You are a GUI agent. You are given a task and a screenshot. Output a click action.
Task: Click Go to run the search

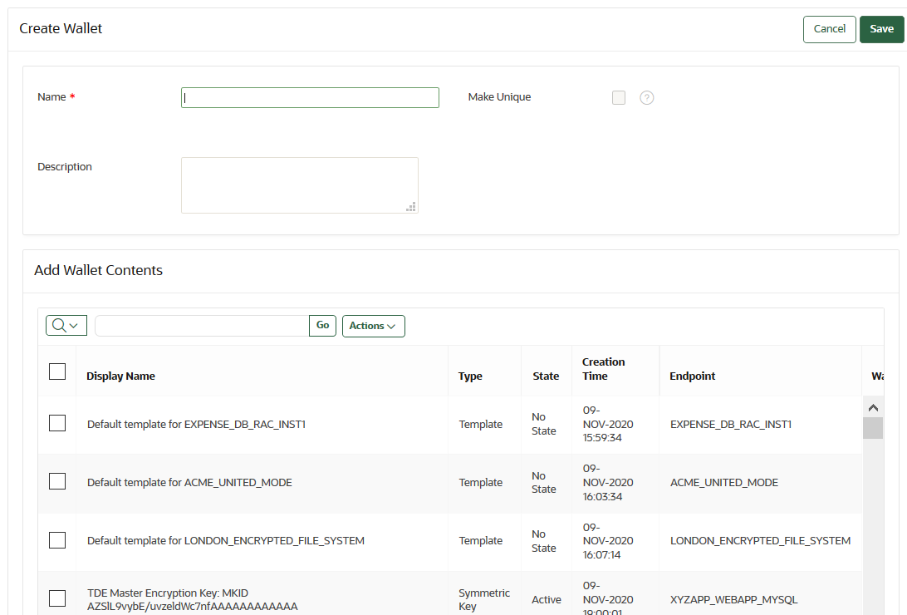(322, 325)
